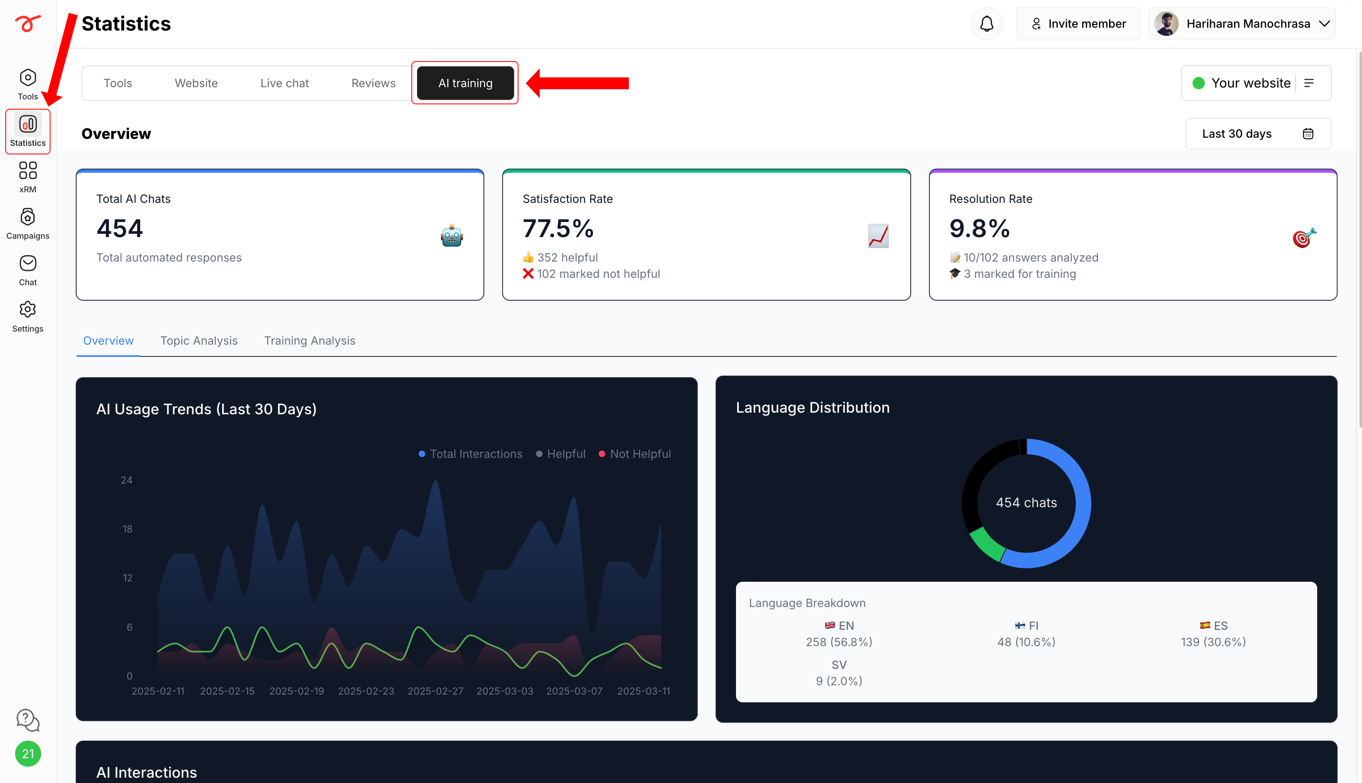Open Last 30 days date picker
The width and height of the screenshot is (1362, 783).
1258,133
